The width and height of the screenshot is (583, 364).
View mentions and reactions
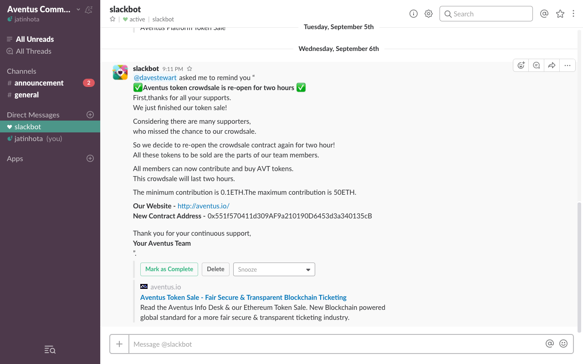pyautogui.click(x=544, y=14)
